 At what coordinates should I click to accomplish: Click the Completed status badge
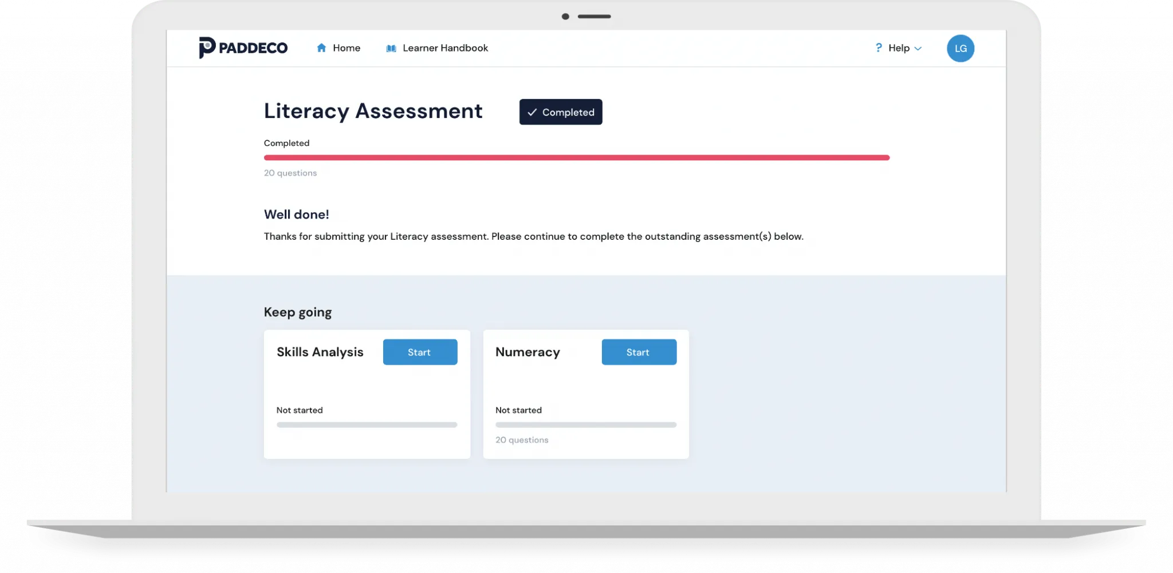point(561,112)
